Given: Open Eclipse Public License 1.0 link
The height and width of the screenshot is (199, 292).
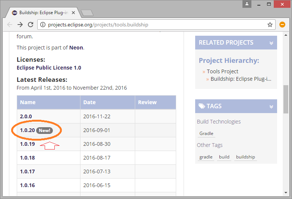Looking at the screenshot, I should coord(49,68).
